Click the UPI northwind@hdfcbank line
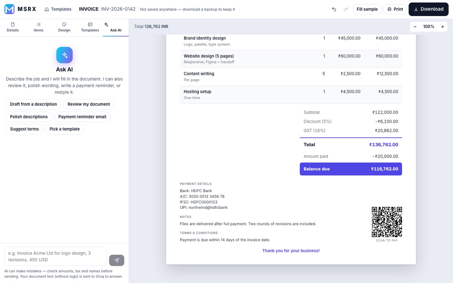Viewport: 453px width, 283px height. (204, 208)
